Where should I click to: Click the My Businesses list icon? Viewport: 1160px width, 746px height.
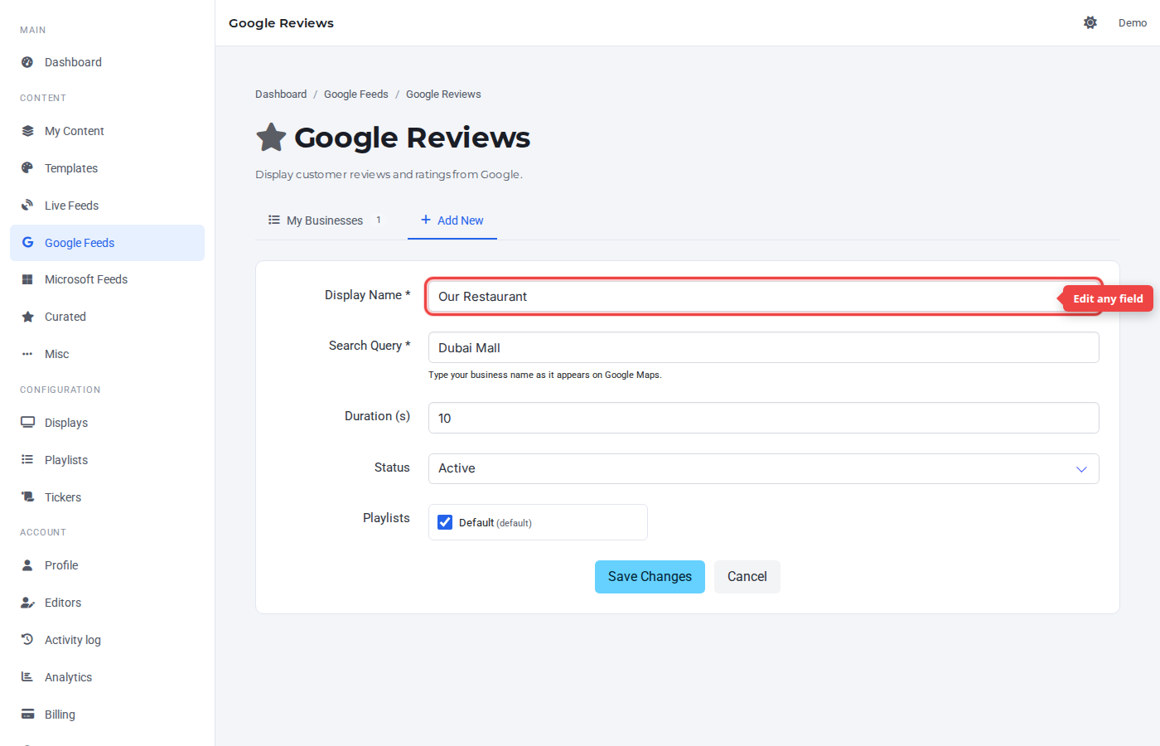tap(274, 220)
